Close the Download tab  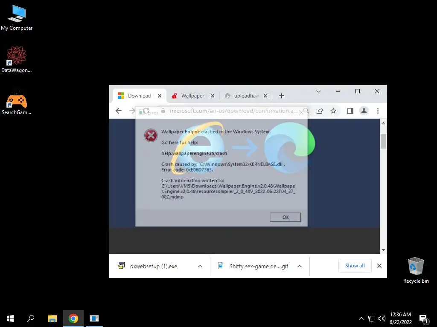[160, 96]
